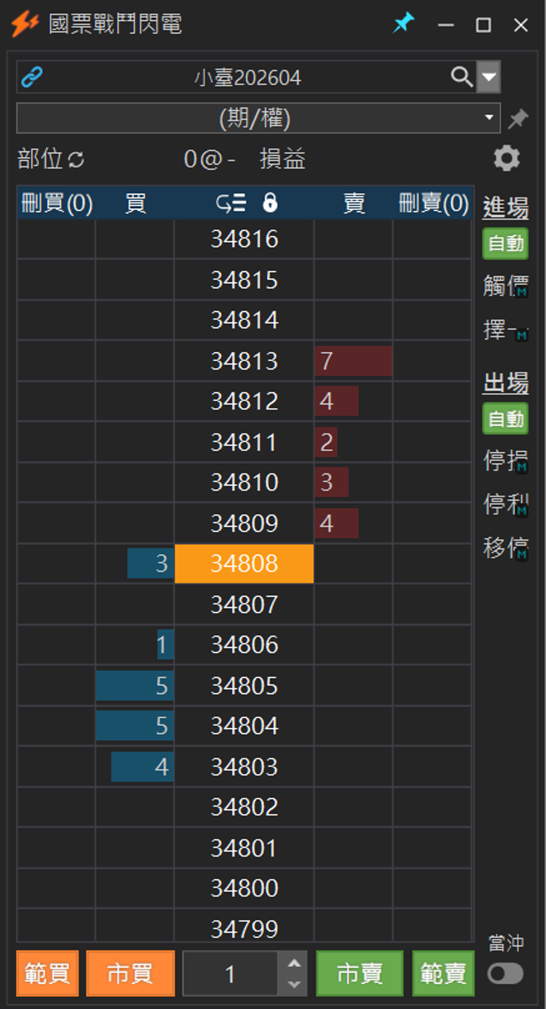Open the 出場 exit settings tab
This screenshot has height=1009, width=546.
coord(505,382)
